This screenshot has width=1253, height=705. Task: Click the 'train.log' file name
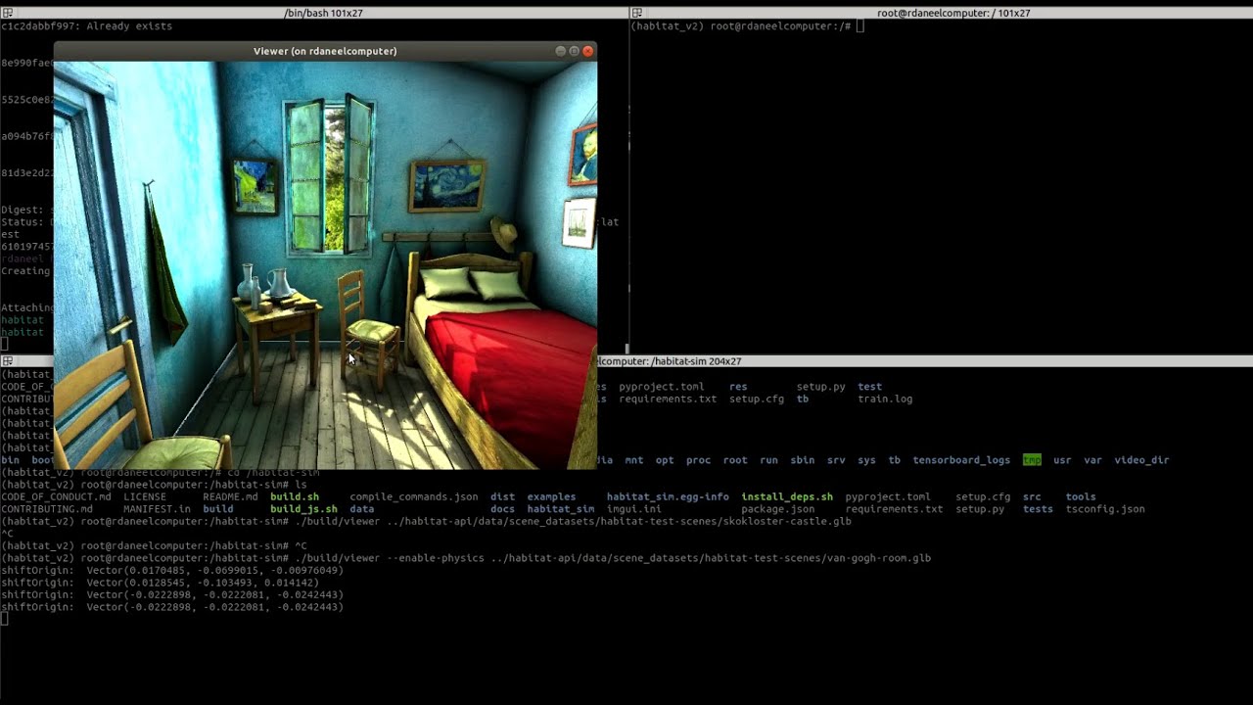pos(885,399)
